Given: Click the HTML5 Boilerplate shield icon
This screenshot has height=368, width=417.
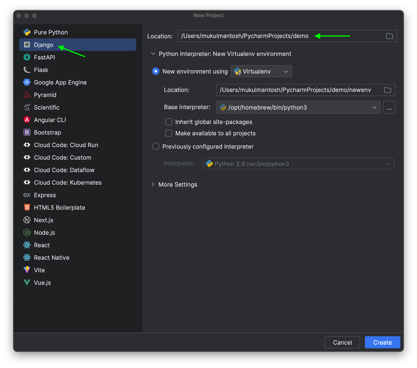Looking at the screenshot, I should click(x=27, y=207).
